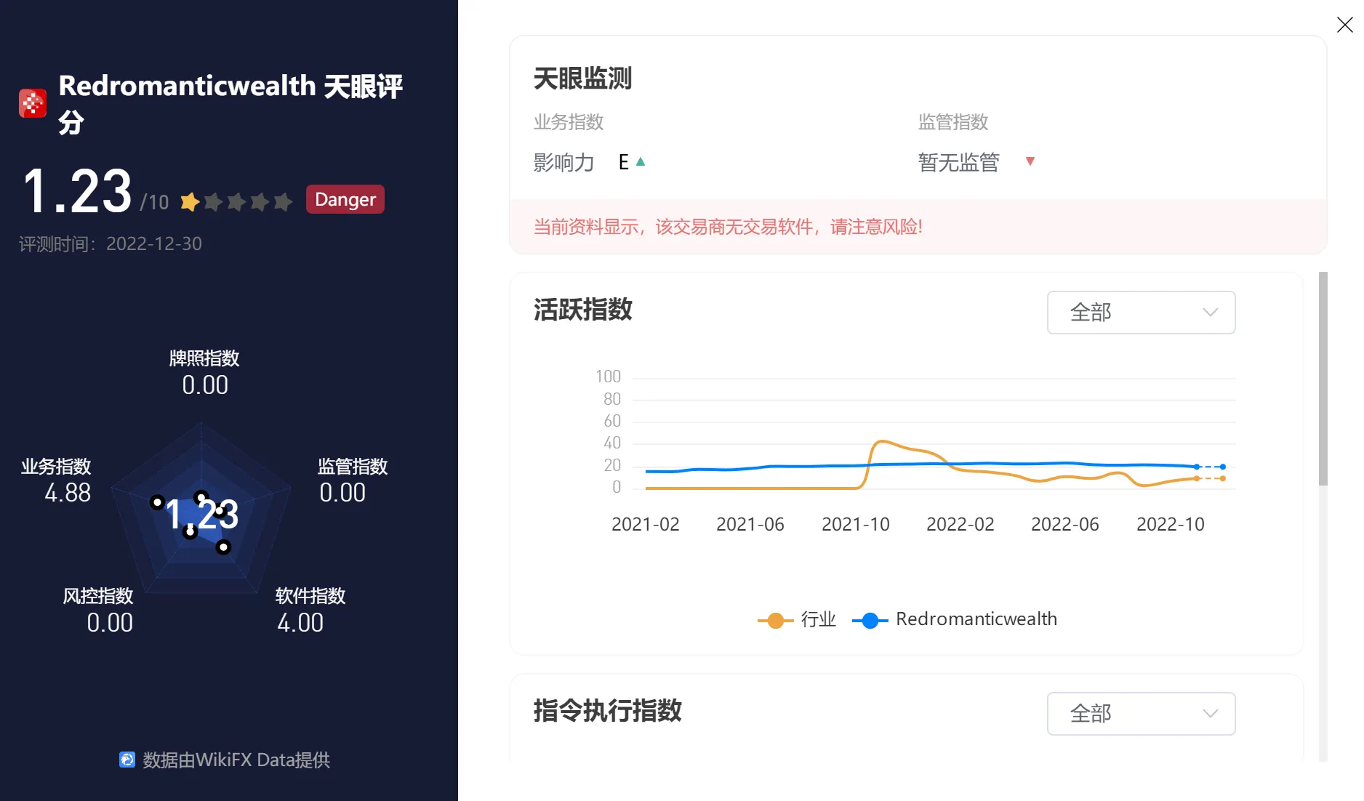Click the gold first rating star

coord(190,201)
